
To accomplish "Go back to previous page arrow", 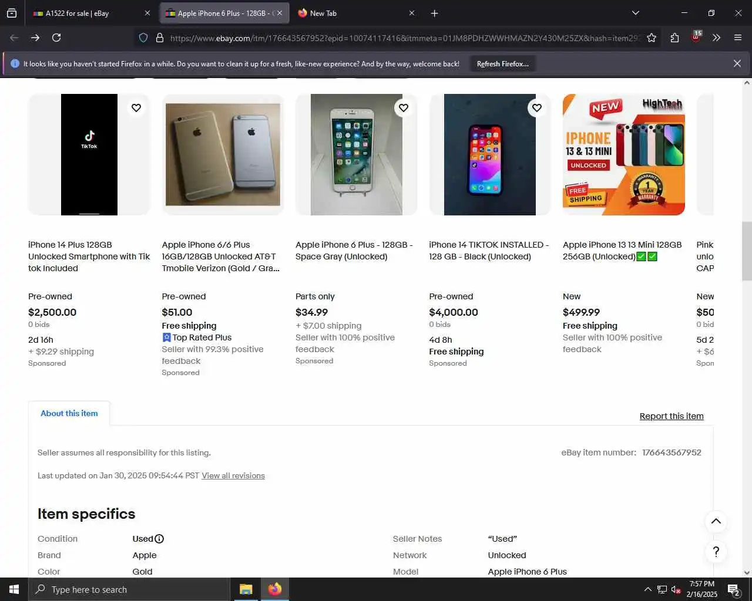I will 14,38.
